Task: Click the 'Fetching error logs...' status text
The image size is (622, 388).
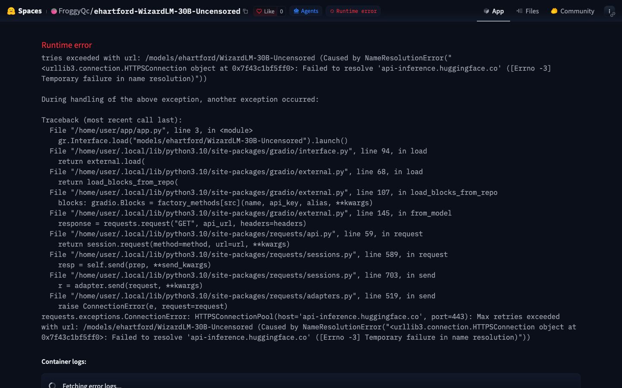Action: [92, 385]
